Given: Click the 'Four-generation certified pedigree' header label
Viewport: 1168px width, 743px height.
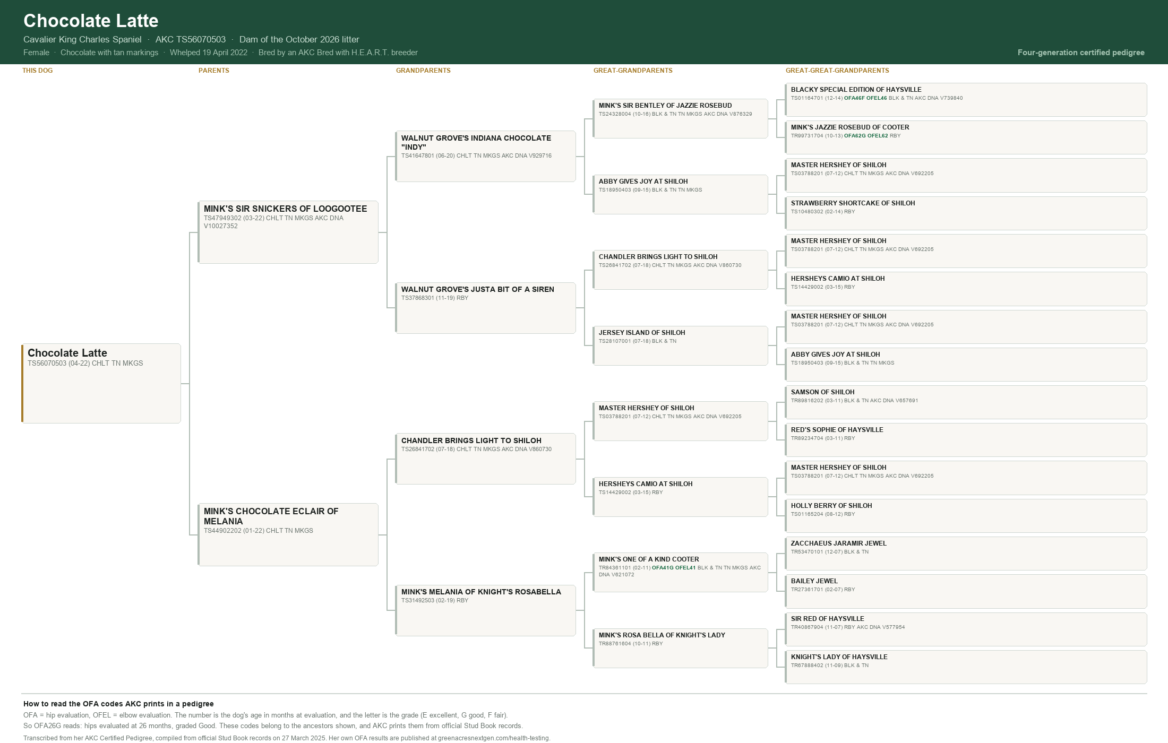Looking at the screenshot, I should pos(1081,53).
